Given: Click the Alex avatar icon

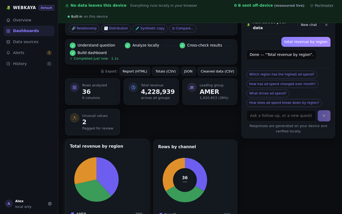Looking at the screenshot, I should click(x=9, y=204).
